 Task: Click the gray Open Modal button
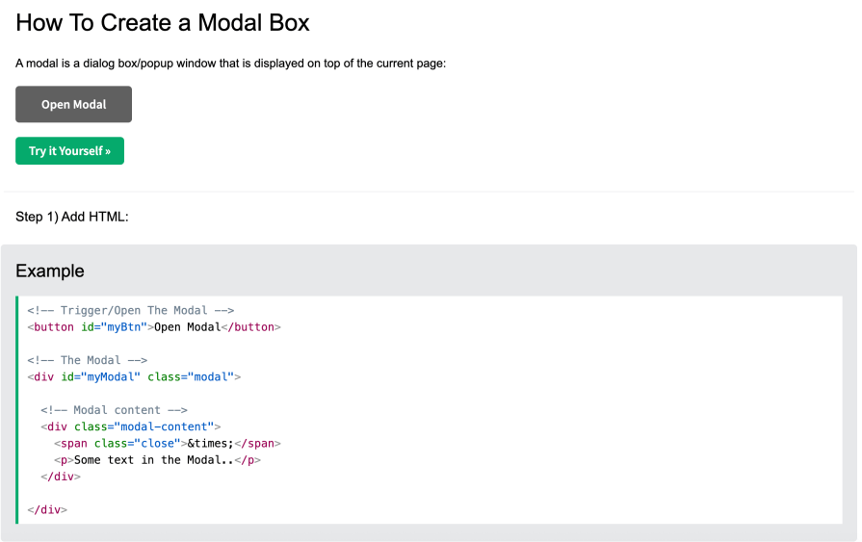click(x=73, y=104)
